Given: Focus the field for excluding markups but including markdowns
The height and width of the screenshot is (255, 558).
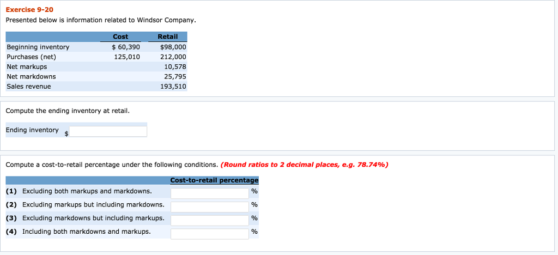Looking at the screenshot, I should 210,207.
